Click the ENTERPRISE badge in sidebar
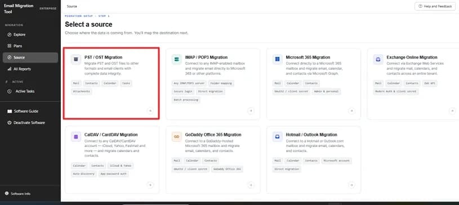This screenshot has width=459, height=205. coord(48,9)
